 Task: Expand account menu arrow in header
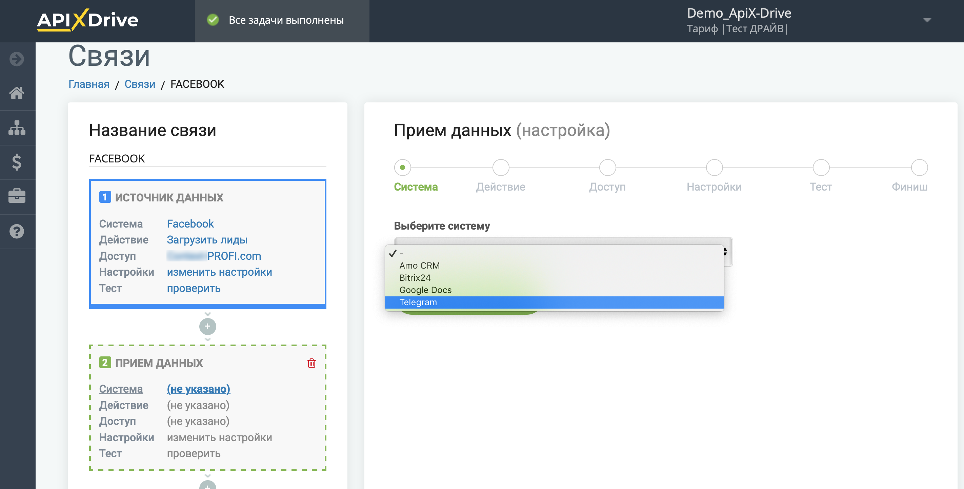[927, 20]
